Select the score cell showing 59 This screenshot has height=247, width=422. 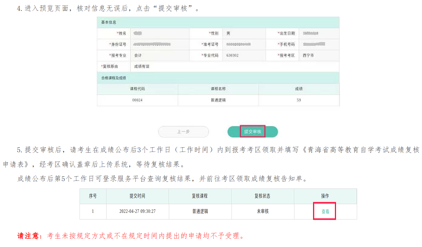tap(299, 100)
